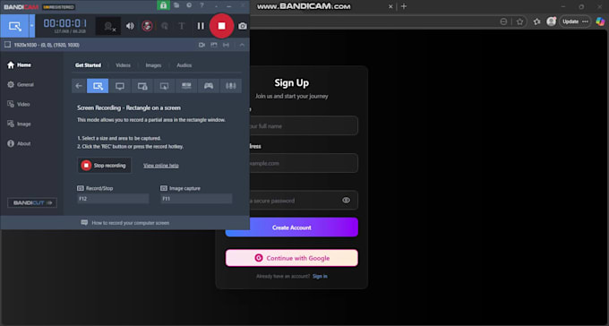Switch to the Get Started tab
The width and height of the screenshot is (609, 326).
[x=88, y=65]
